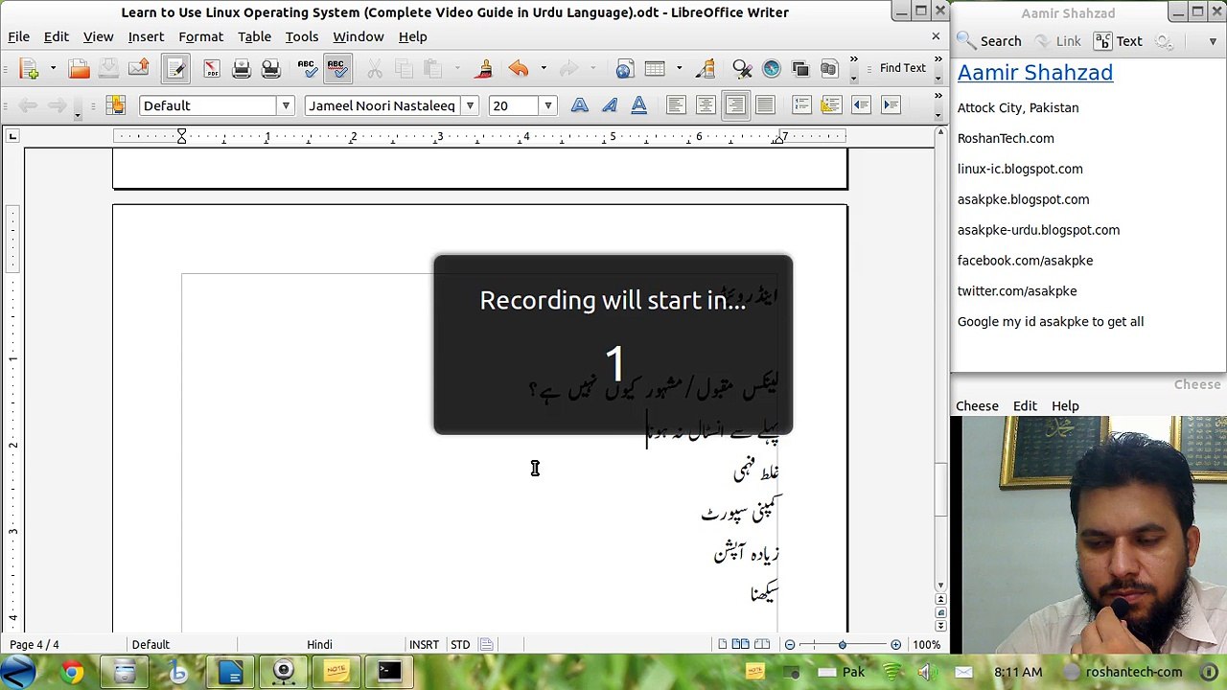
Task: Click the INSRT insert mode indicator
Action: [x=424, y=645]
